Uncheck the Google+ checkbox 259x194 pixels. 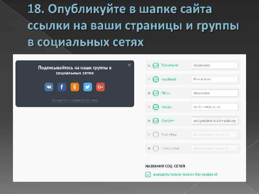point(156,121)
